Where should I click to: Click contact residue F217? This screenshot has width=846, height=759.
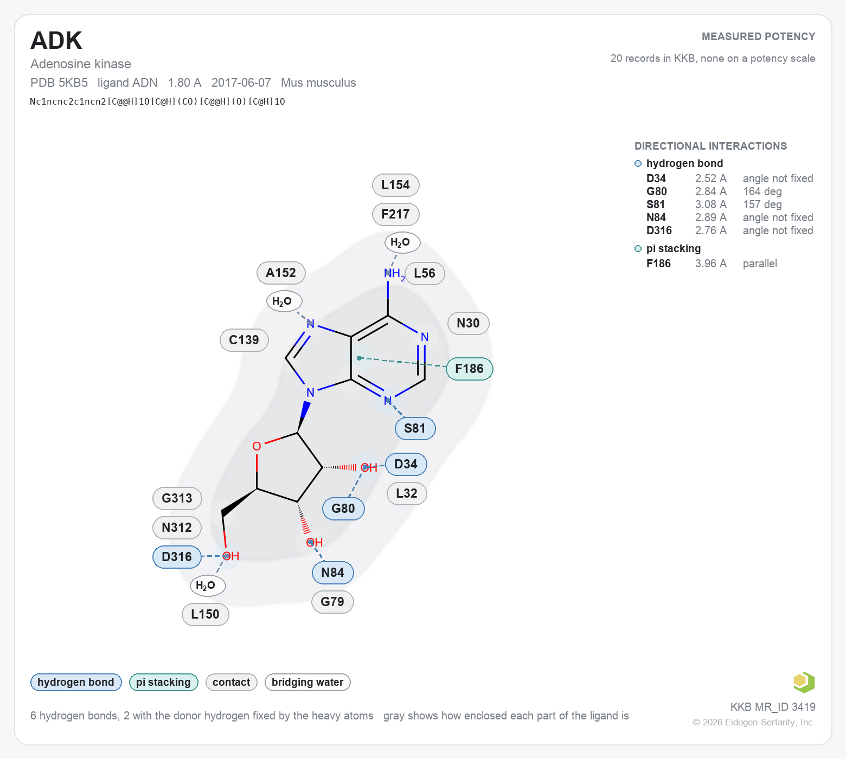pos(395,214)
